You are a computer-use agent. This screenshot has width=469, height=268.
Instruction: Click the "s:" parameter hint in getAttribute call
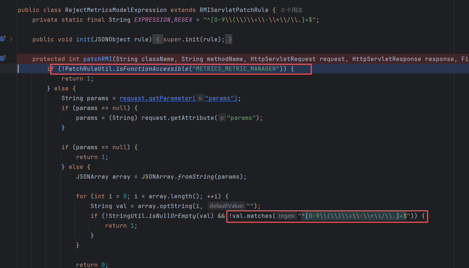(x=222, y=118)
